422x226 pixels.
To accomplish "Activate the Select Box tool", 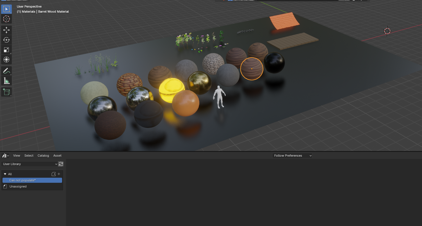I will (x=6, y=9).
